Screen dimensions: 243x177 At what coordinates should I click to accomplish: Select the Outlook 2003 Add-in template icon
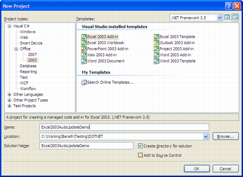click(156, 43)
